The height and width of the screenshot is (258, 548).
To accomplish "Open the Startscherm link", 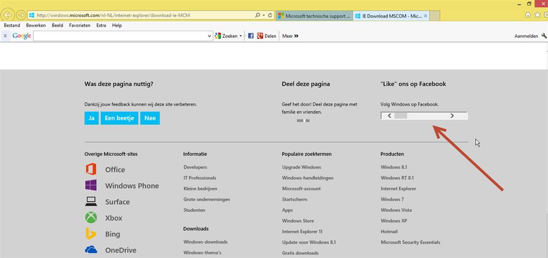I will tap(295, 199).
